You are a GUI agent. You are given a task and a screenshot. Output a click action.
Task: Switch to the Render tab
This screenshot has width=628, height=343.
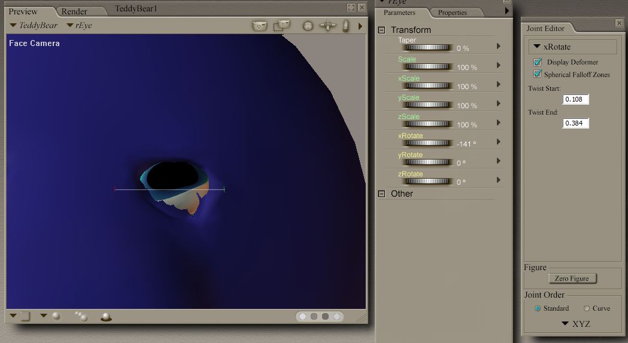pos(74,11)
